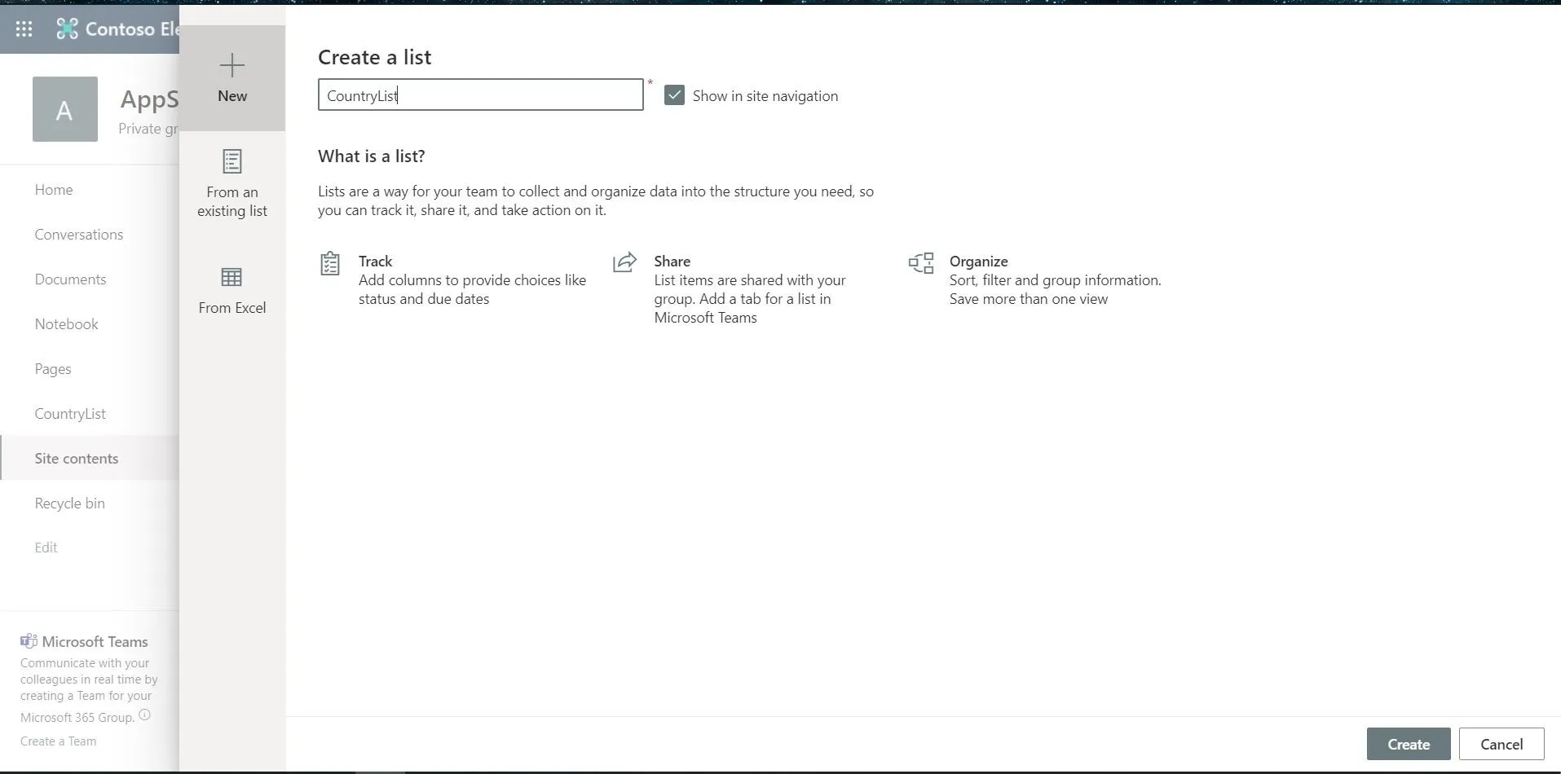The width and height of the screenshot is (1561, 774).
Task: Click the Share arrow icon
Action: pyautogui.click(x=624, y=262)
